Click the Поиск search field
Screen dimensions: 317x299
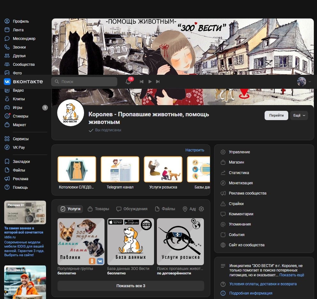(x=84, y=82)
